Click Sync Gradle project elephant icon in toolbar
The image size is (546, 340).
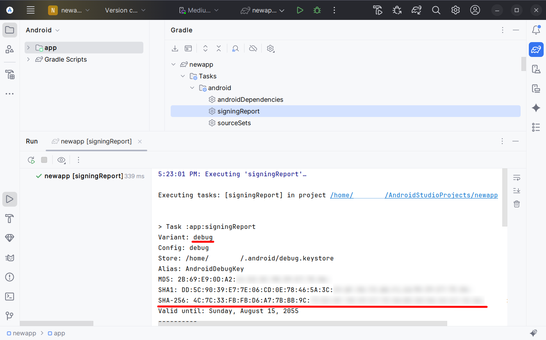pos(416,11)
